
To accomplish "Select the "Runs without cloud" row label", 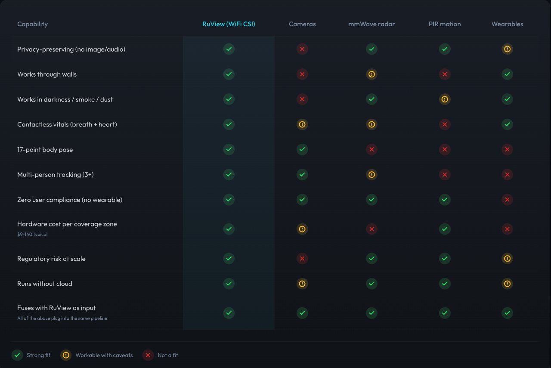I will pos(45,284).
